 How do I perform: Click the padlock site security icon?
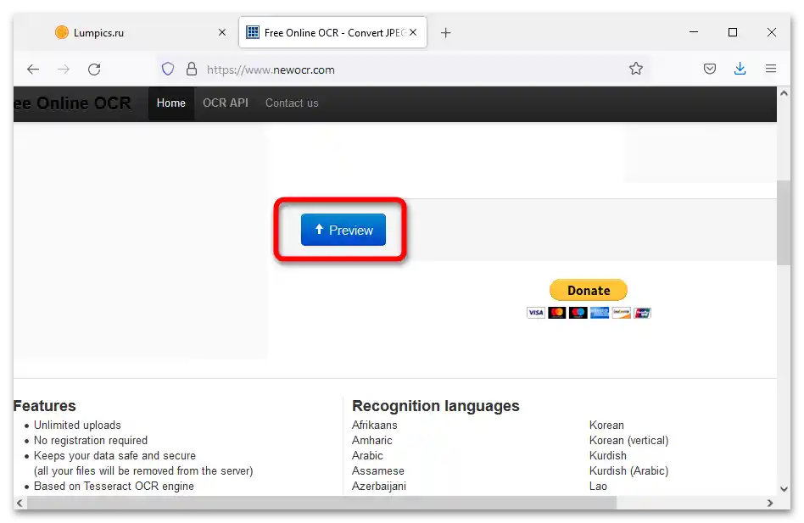coord(192,70)
